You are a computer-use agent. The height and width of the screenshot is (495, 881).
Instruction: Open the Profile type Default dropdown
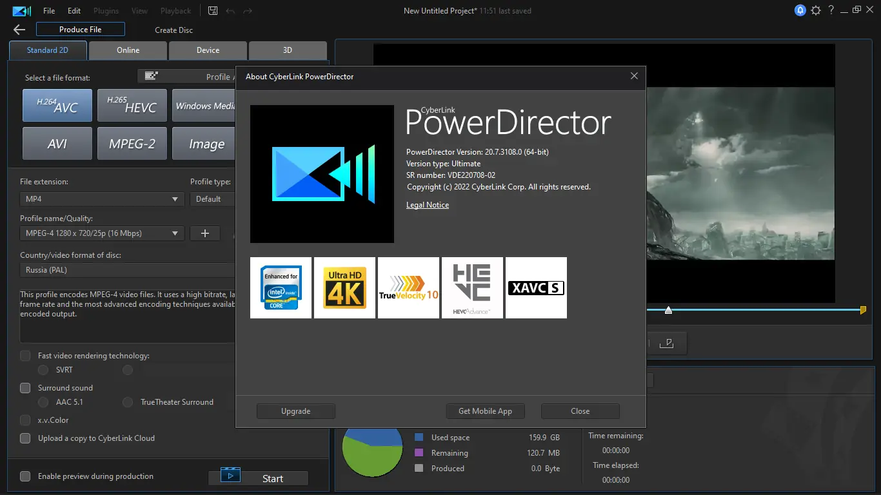pos(213,199)
